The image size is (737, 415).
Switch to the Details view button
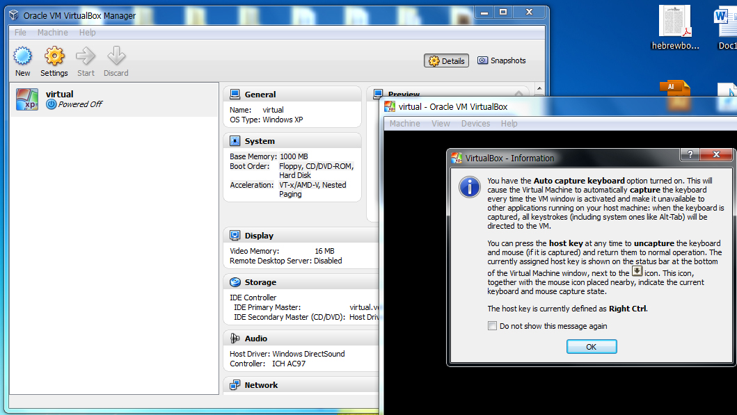(x=447, y=60)
